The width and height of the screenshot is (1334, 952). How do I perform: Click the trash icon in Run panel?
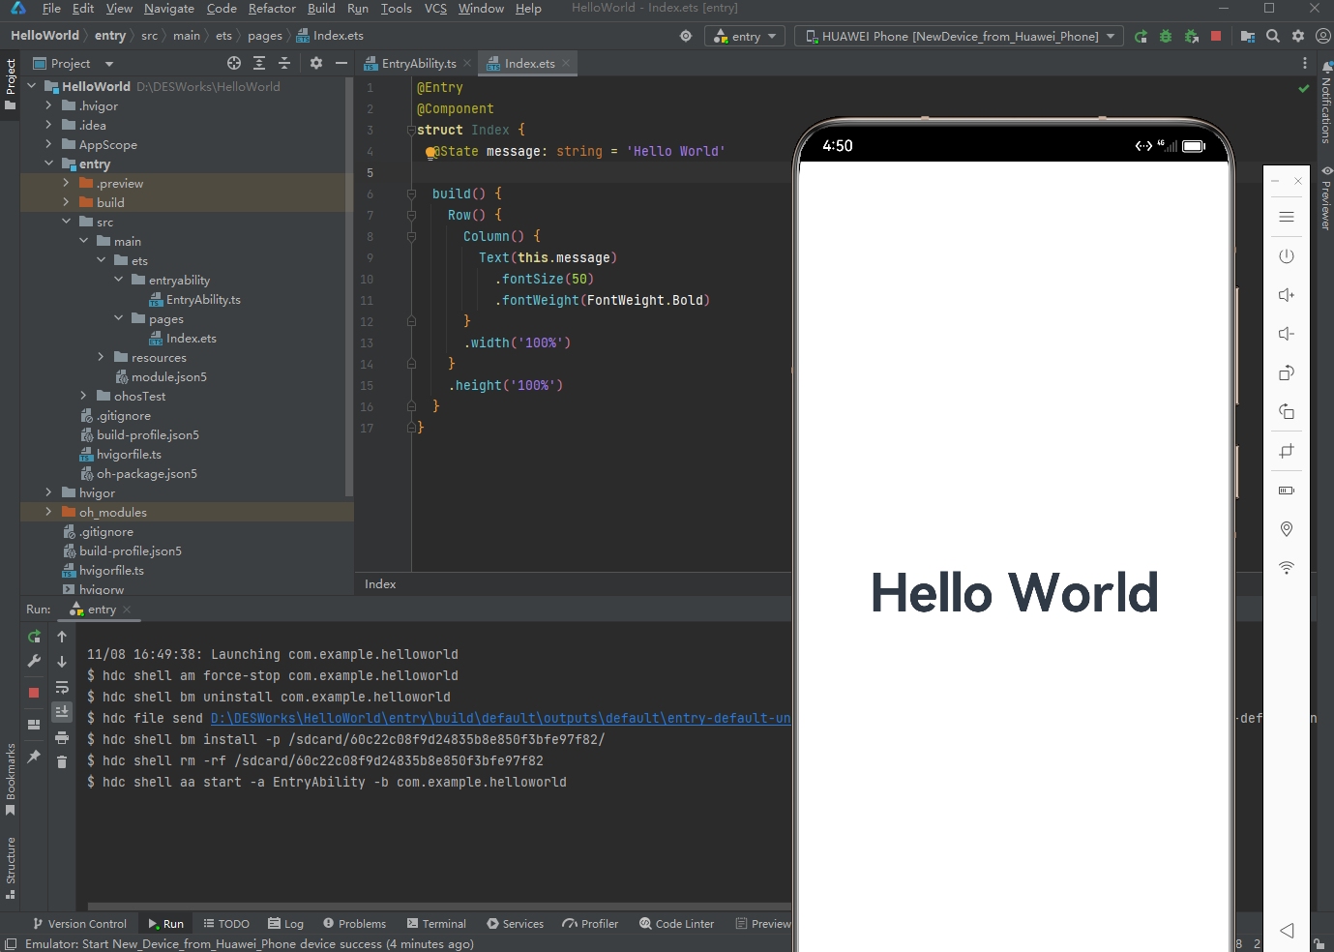coord(62,762)
